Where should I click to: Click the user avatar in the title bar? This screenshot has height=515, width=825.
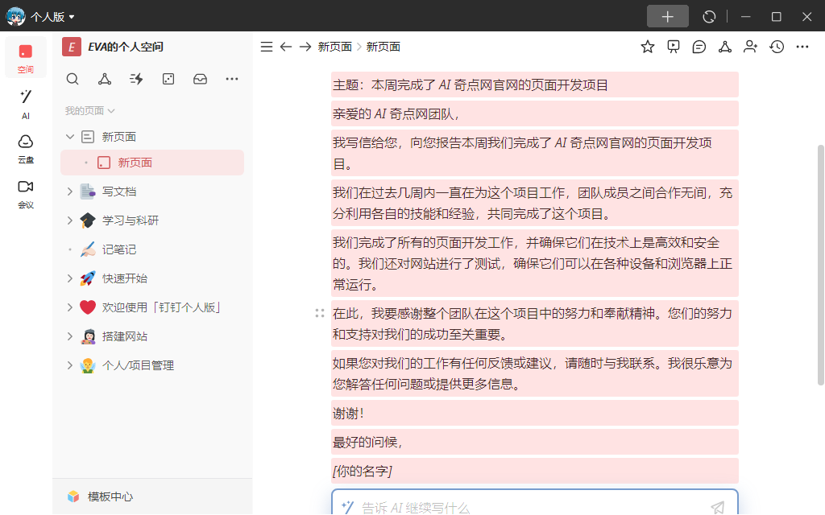[15, 16]
